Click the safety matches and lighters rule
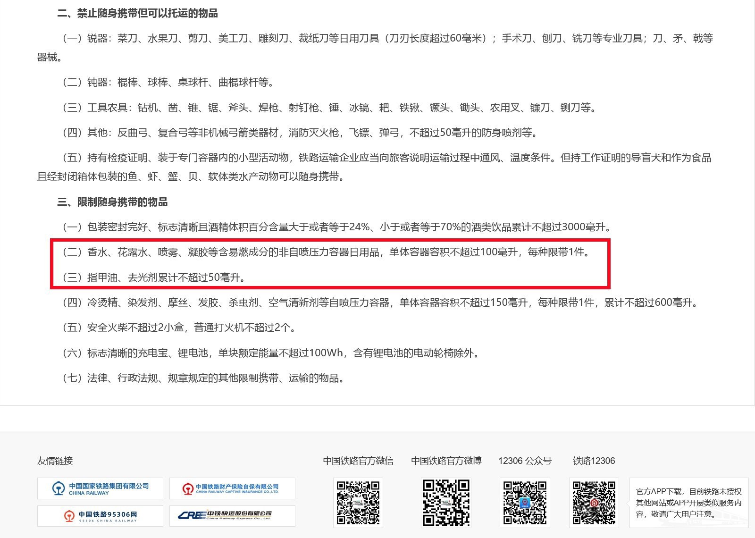755x538 pixels. (x=180, y=328)
